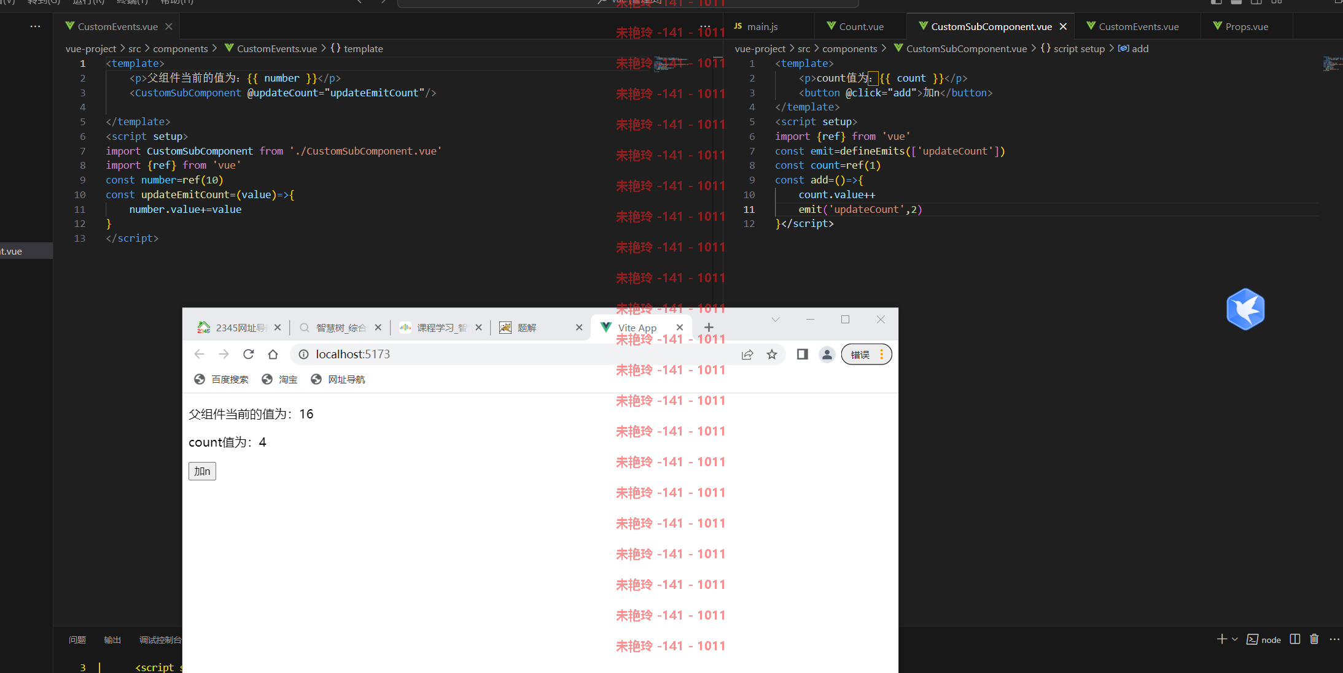Reload the localhost page in the browser
This screenshot has height=673, width=1343.
[248, 354]
